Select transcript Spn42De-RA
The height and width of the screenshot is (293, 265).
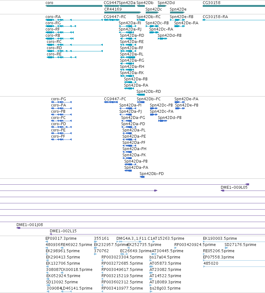click(x=180, y=26)
